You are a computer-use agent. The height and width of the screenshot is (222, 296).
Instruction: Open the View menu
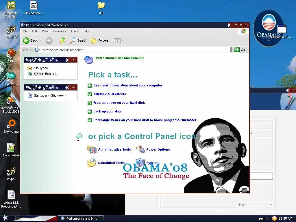click(x=45, y=31)
